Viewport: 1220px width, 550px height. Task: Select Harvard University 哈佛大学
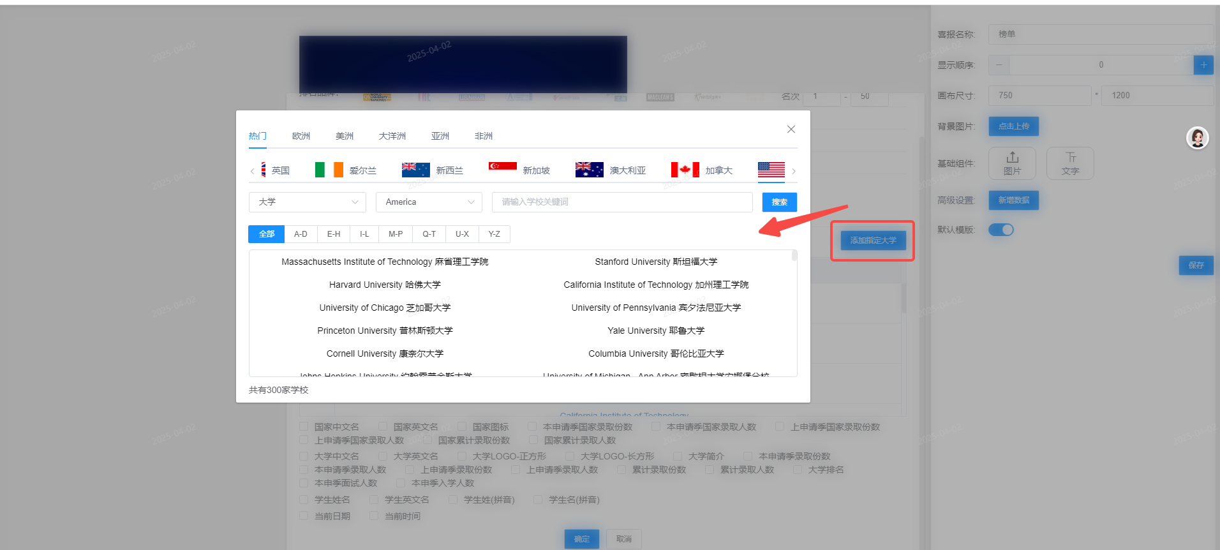tap(385, 285)
